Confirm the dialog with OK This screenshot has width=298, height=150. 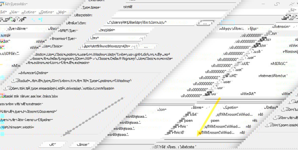(x=52, y=144)
